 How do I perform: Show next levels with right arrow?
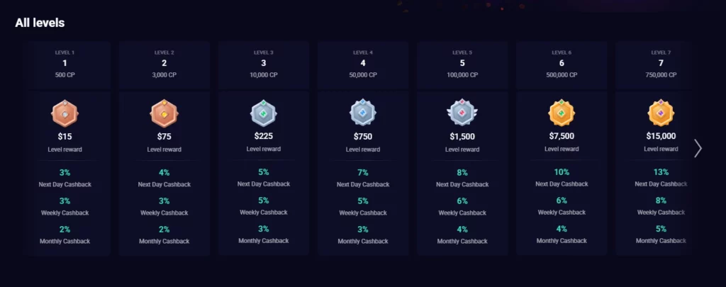pyautogui.click(x=698, y=148)
